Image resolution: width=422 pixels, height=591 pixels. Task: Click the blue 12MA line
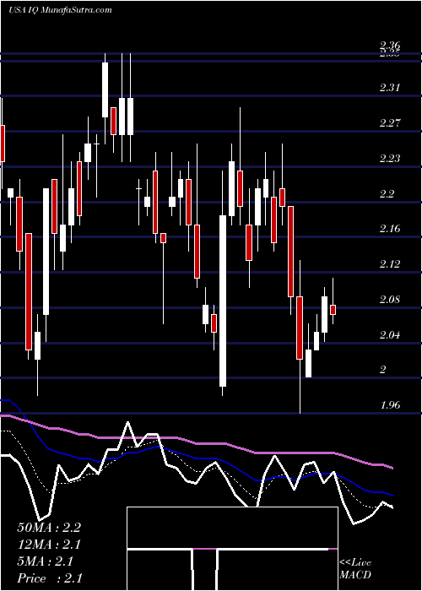(196, 457)
